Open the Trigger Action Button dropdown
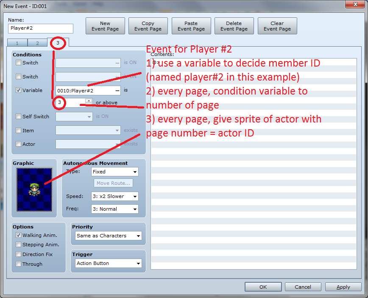This screenshot has height=298, width=368. (x=108, y=263)
